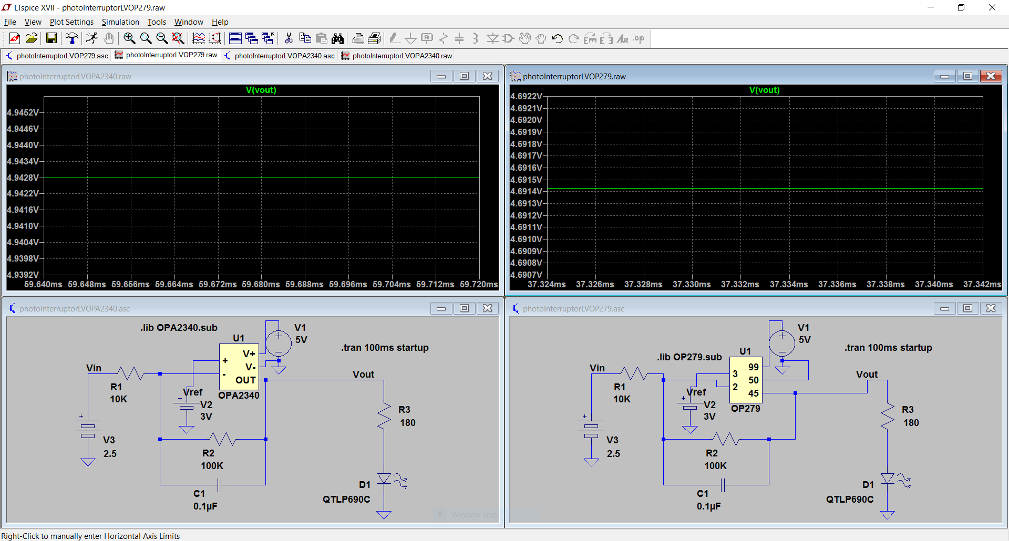Click the copy icon
Image resolution: width=1009 pixels, height=541 pixels.
pyautogui.click(x=305, y=38)
